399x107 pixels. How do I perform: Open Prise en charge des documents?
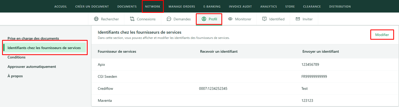coord(33,38)
